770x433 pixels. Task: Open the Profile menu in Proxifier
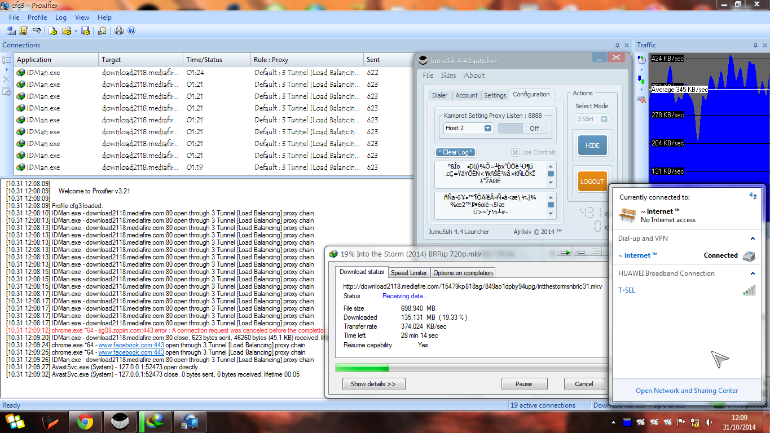[37, 17]
